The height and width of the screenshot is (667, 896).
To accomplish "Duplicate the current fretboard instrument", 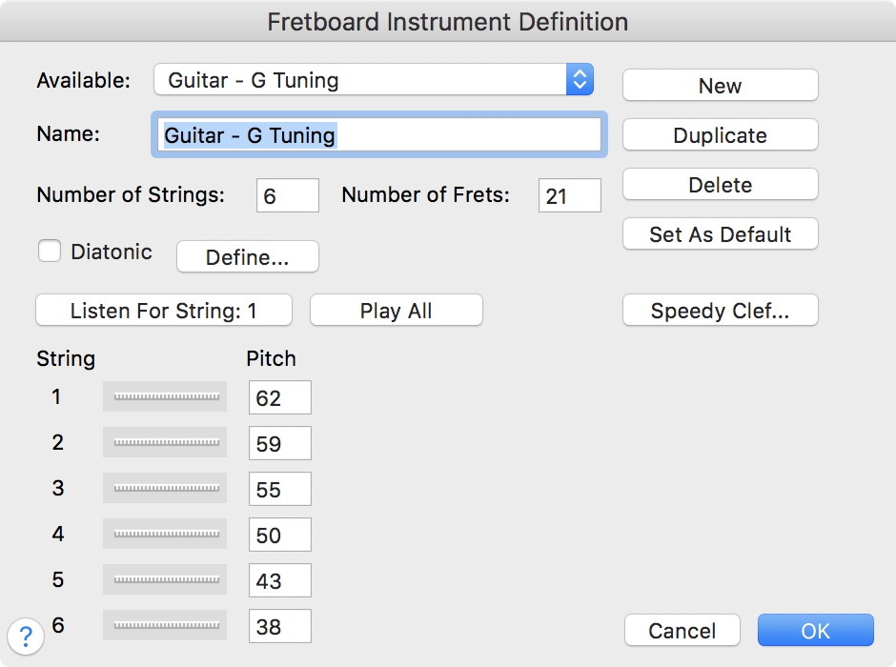I will (x=720, y=135).
